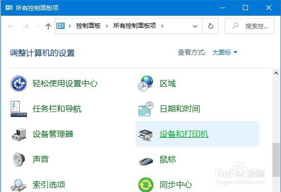Click the 设备和打印机 printer icon
Screen dimensions: 281x192
[x=146, y=136]
